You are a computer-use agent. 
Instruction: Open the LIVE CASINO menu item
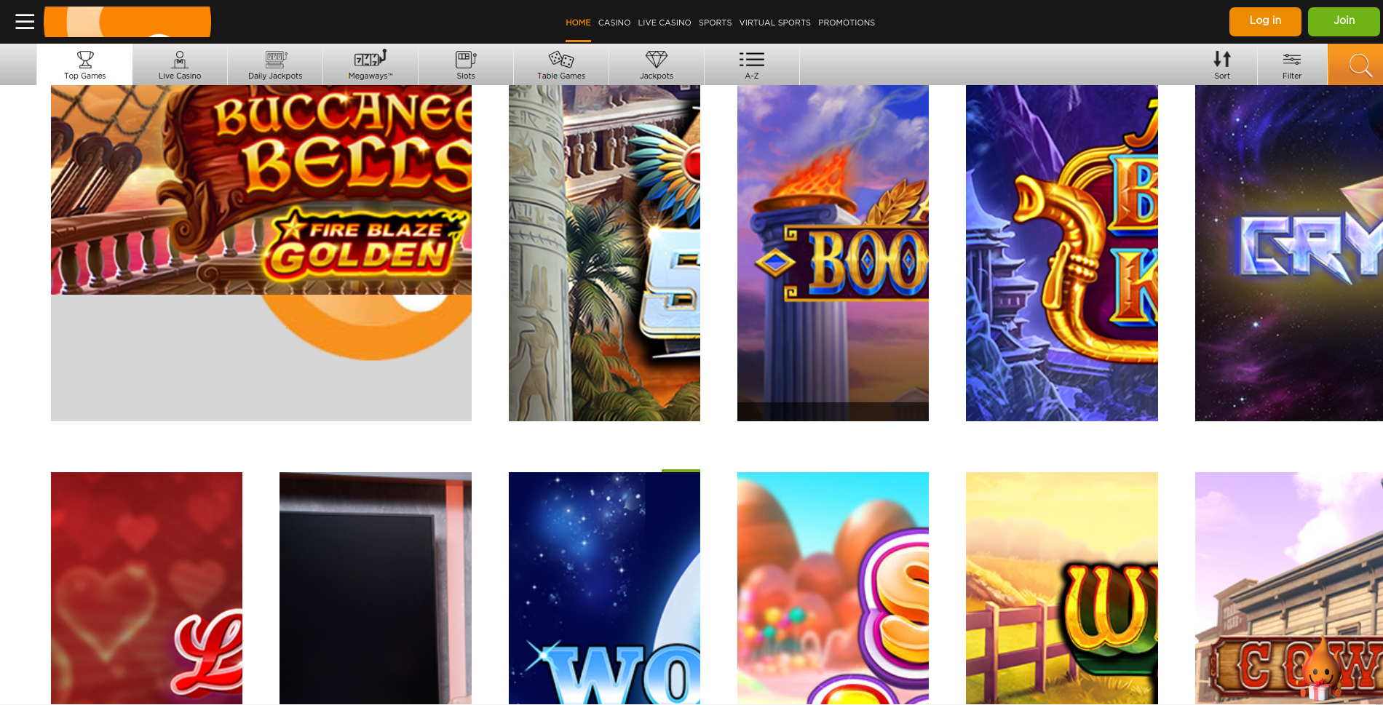[665, 23]
